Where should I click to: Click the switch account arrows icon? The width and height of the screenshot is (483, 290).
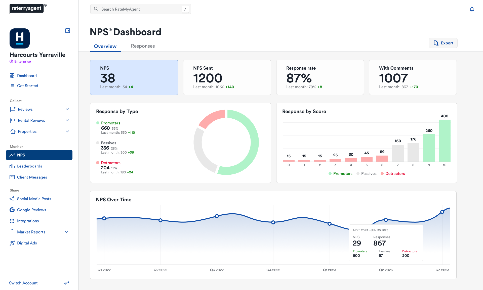67,283
